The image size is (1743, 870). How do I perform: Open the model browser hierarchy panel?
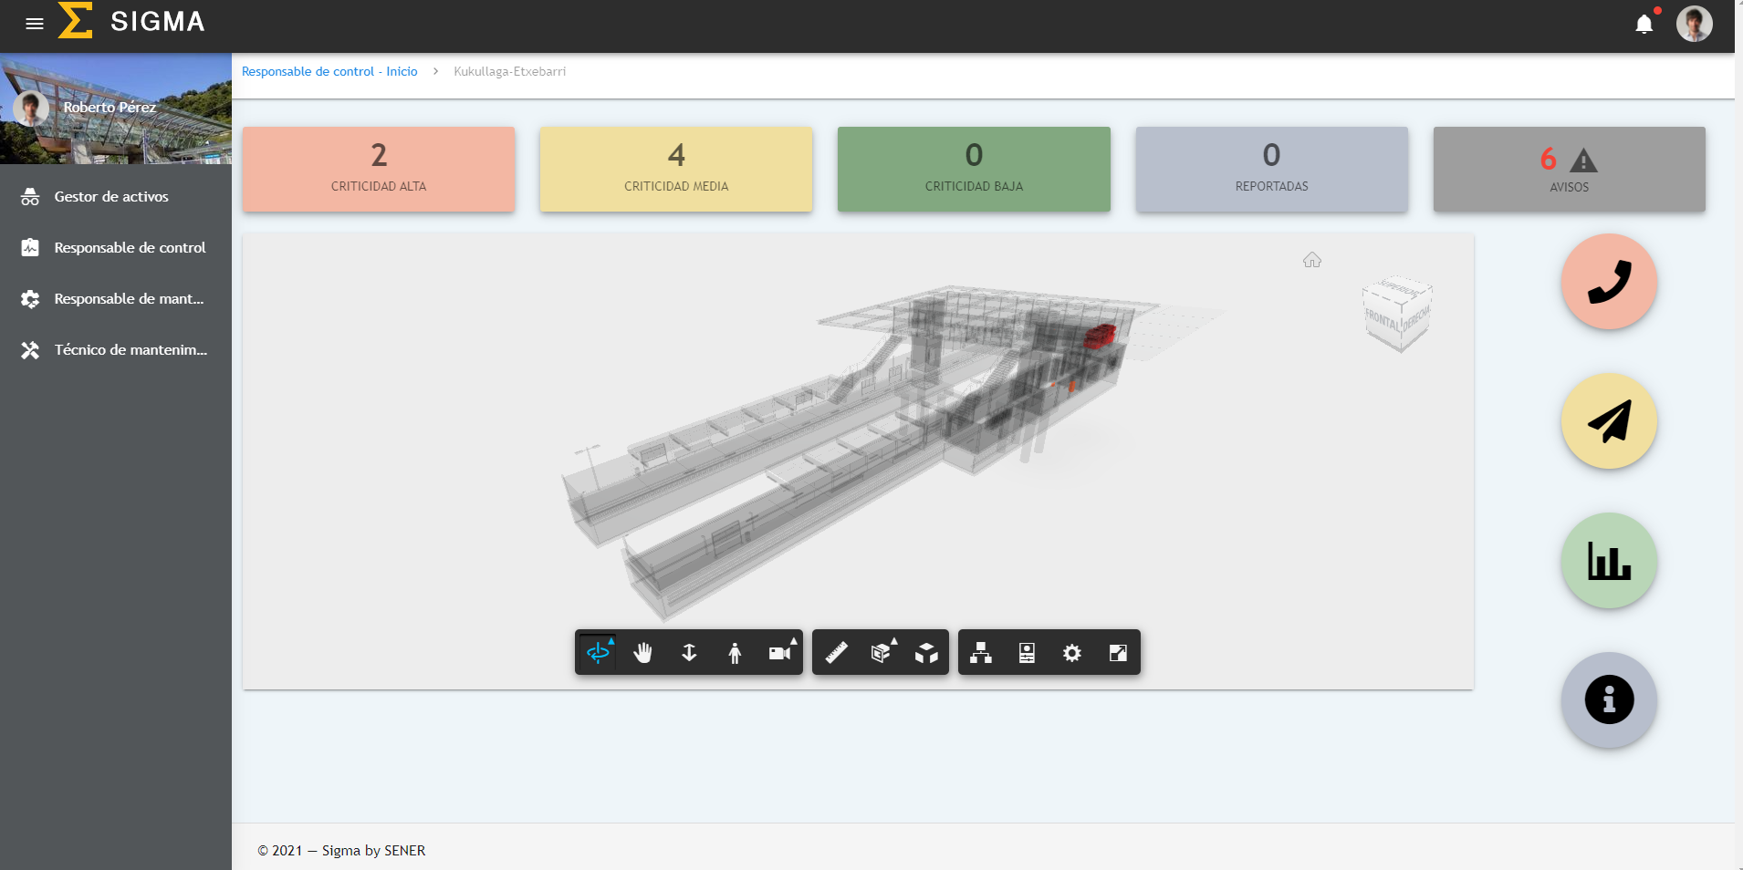(x=981, y=652)
